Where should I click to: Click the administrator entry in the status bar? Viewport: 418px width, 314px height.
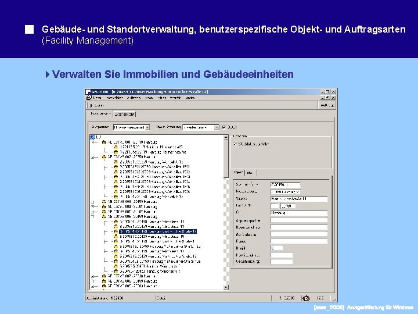click(105, 298)
